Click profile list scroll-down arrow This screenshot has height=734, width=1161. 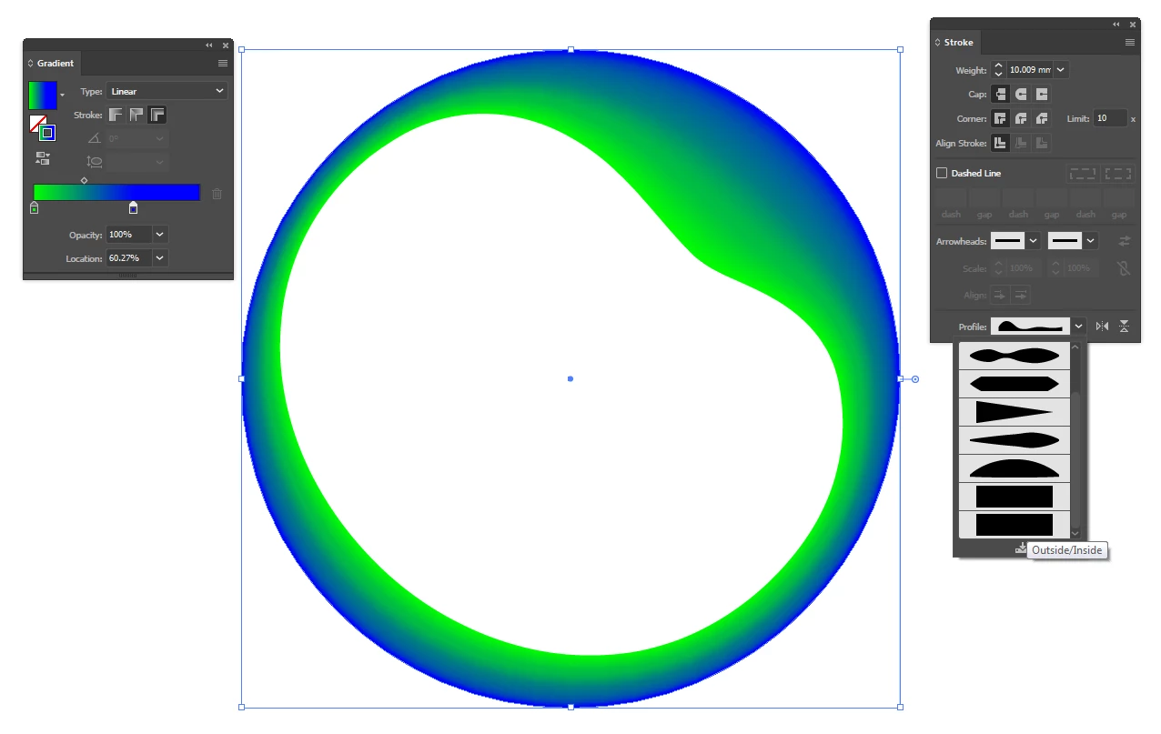point(1075,533)
